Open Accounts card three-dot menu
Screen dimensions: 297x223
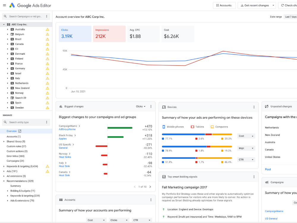[151, 200]
